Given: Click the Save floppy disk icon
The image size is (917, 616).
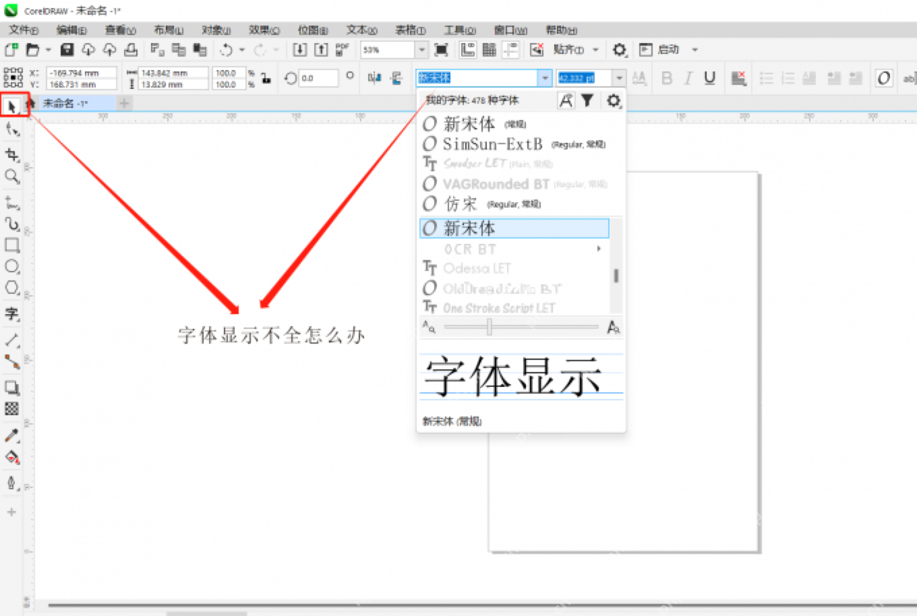Looking at the screenshot, I should tap(67, 49).
